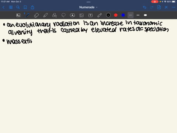177x133 pixels.
Task: Open the Elements sticker tool
Action: coord(72,15)
